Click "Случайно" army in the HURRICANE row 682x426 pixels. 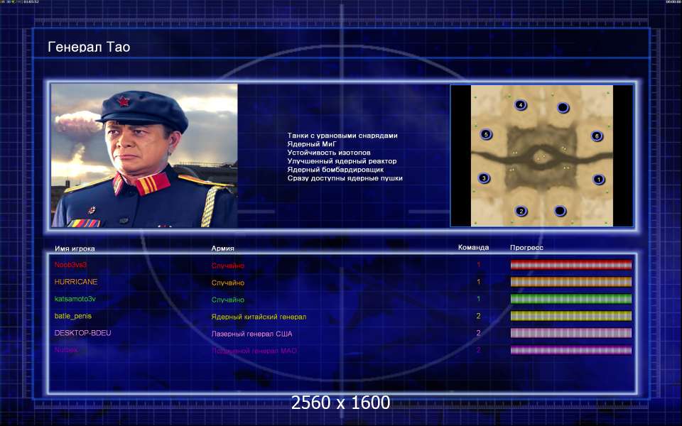[228, 283]
